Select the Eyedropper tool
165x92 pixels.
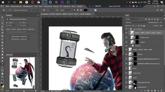coord(2,33)
